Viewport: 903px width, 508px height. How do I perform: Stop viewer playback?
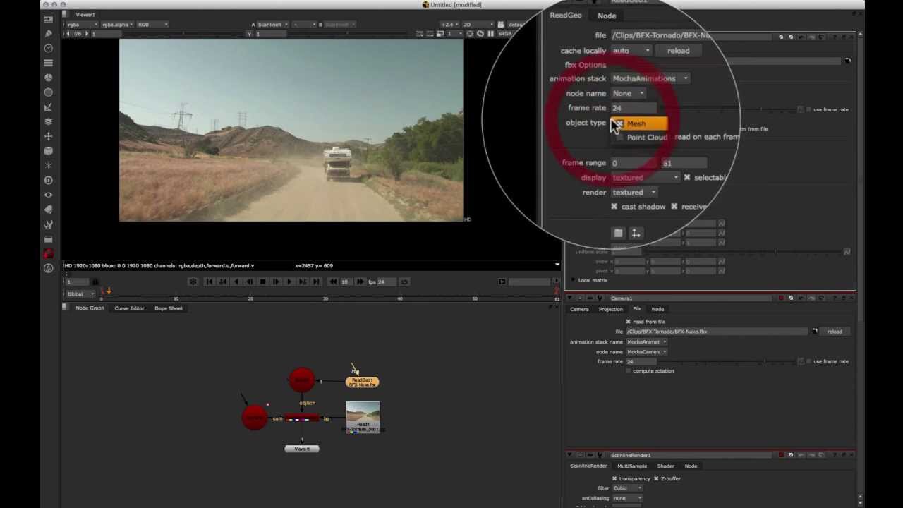point(262,282)
